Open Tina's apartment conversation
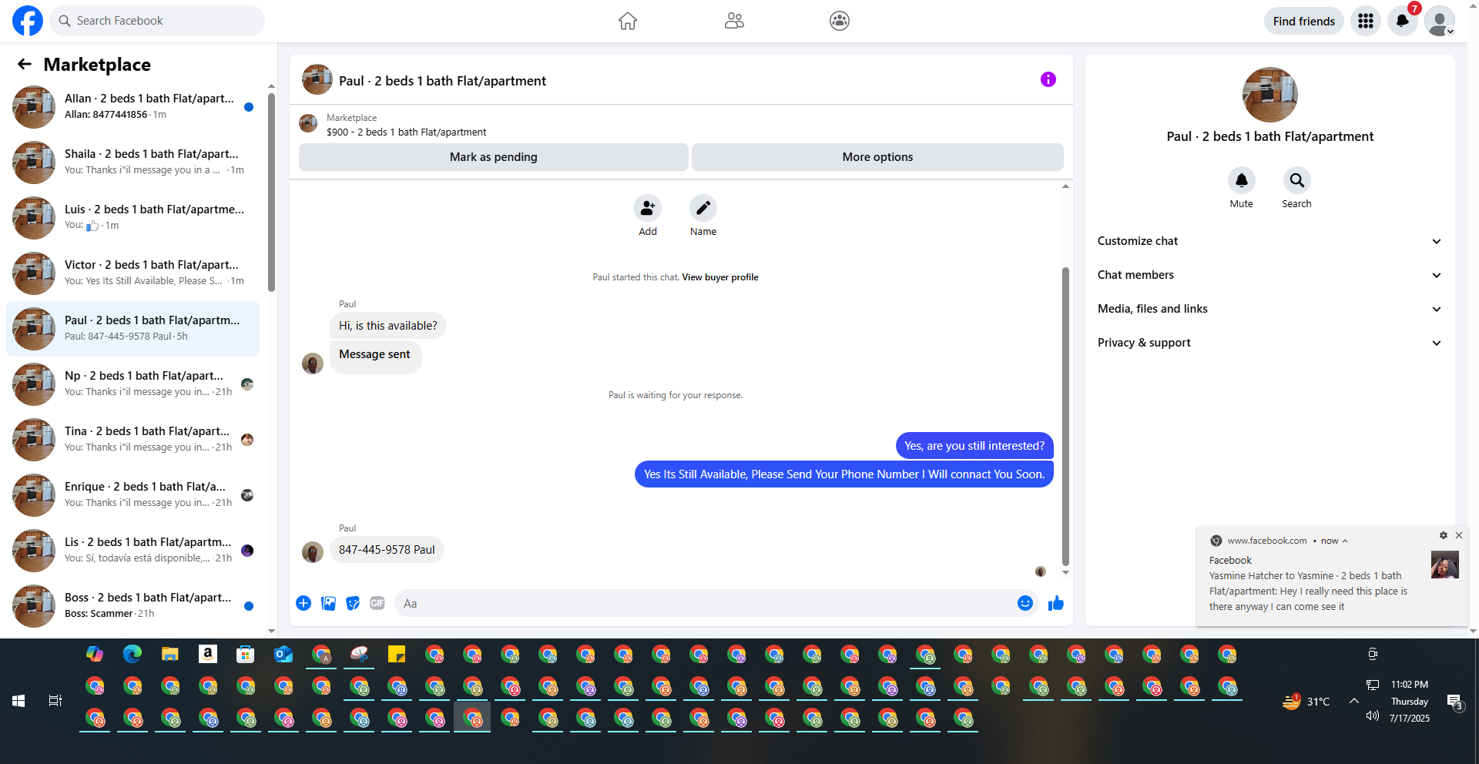 [x=132, y=440]
